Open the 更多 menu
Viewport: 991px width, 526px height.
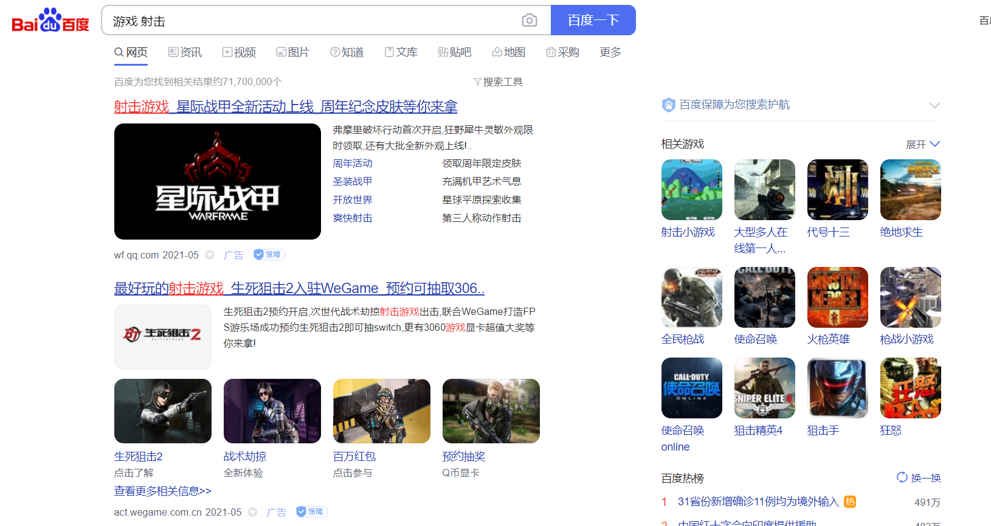610,52
